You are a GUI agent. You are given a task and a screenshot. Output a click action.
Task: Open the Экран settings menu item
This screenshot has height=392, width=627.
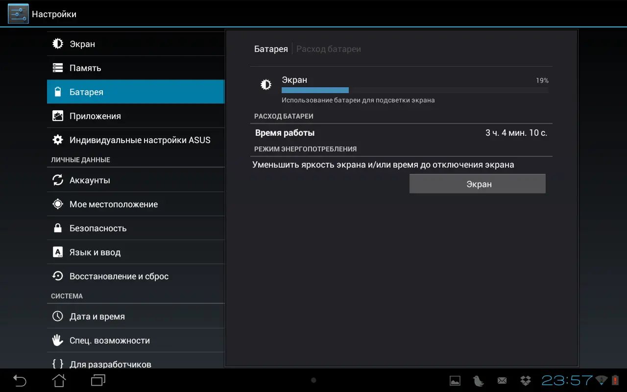tap(136, 44)
